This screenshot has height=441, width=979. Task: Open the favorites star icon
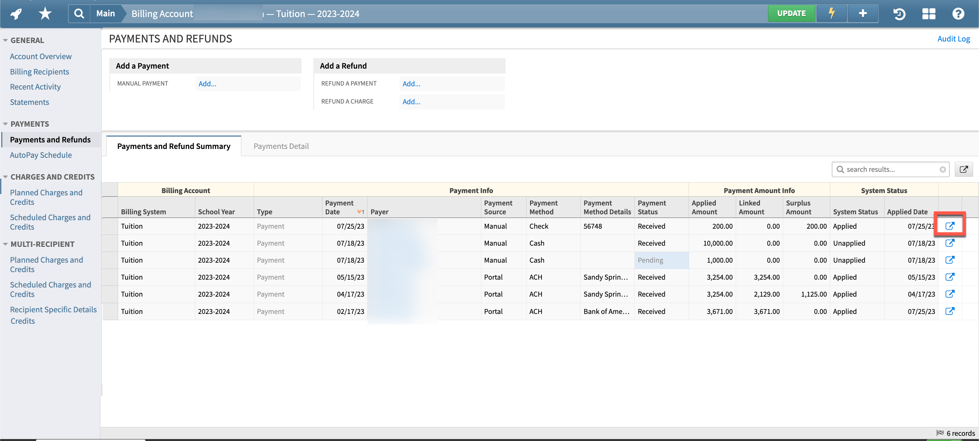click(x=44, y=13)
